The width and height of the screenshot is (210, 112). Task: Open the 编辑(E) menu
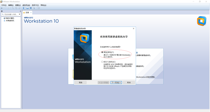pos(11,5)
